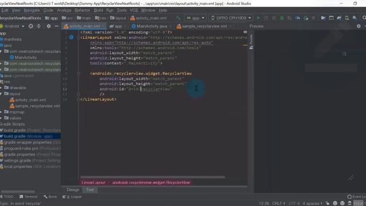The image size is (366, 206).
Task: Open the AVD Manager phone icon
Action: (x=347, y=18)
